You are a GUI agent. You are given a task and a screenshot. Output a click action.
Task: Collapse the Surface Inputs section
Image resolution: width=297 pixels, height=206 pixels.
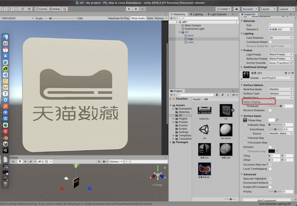242,116
